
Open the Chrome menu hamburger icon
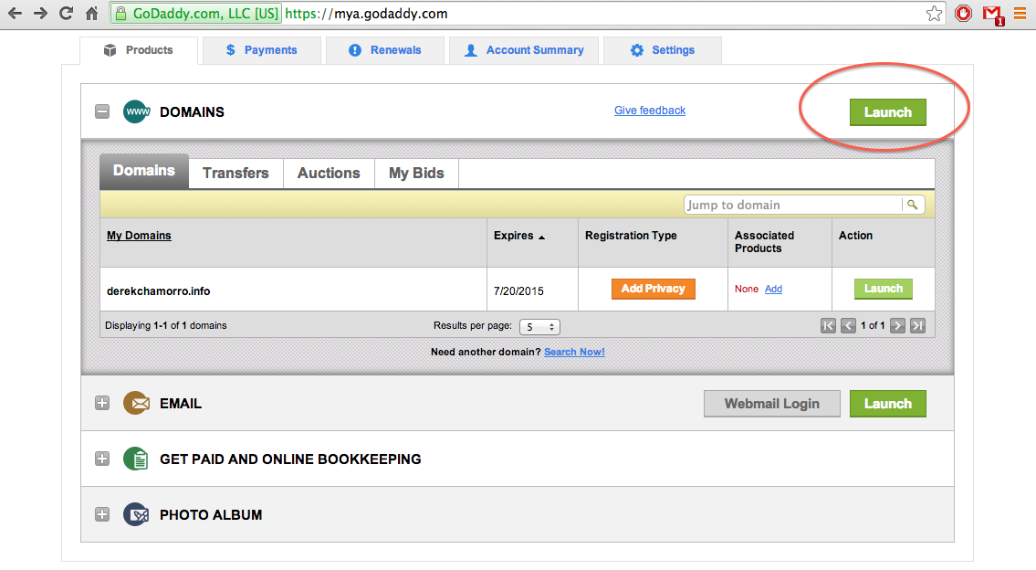[1020, 13]
